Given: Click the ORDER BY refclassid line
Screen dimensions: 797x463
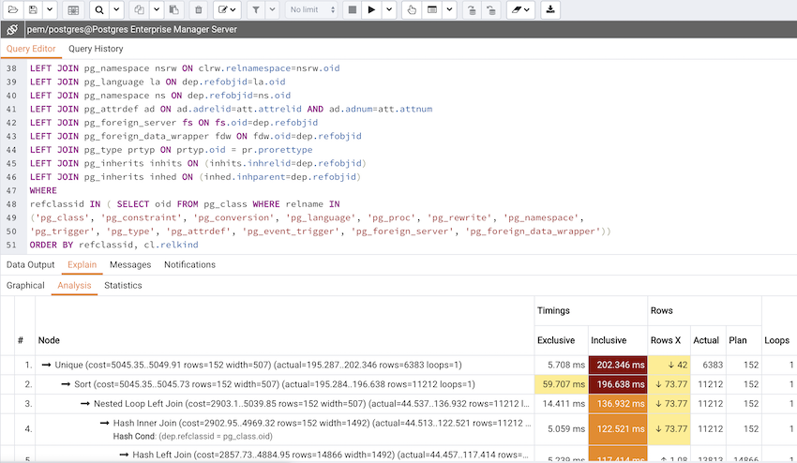Looking at the screenshot, I should point(113,245).
